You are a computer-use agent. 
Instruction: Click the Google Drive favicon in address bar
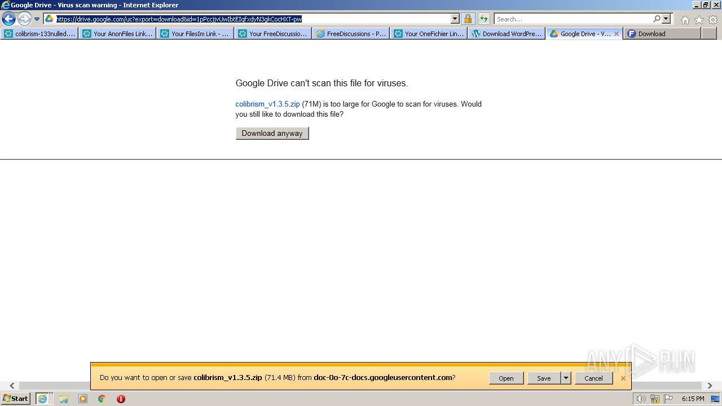click(50, 19)
